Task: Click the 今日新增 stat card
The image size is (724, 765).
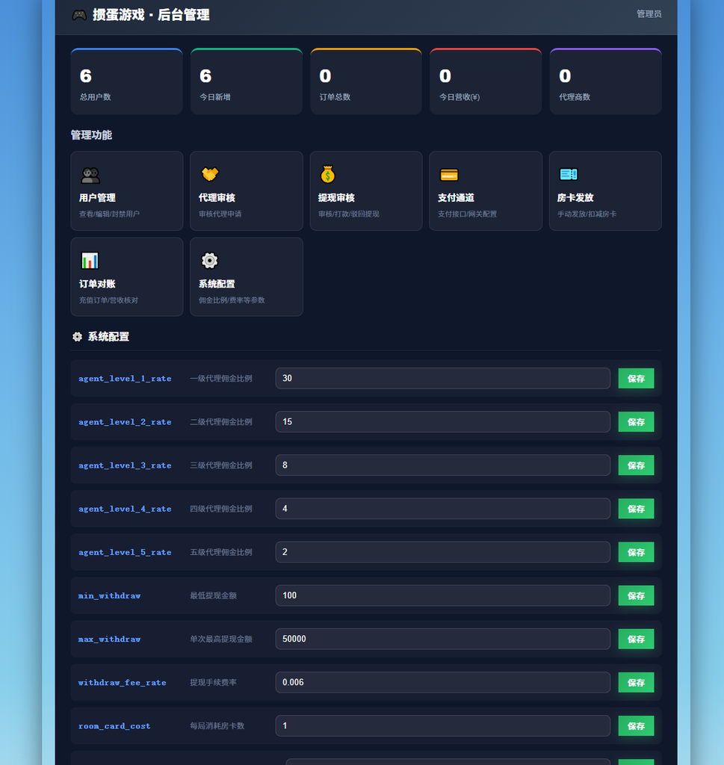Action: point(247,81)
